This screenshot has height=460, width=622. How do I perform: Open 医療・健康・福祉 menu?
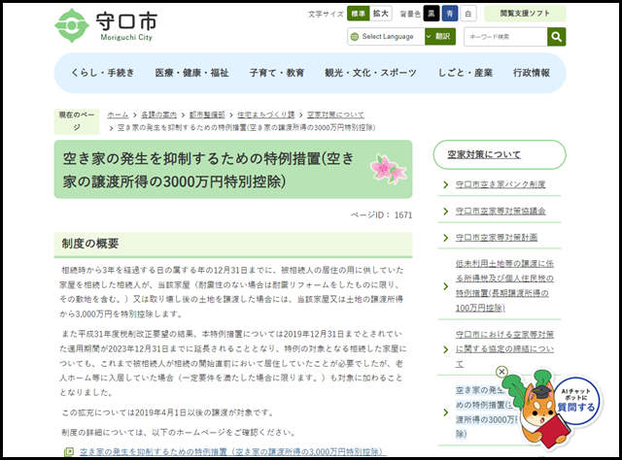[x=192, y=73]
